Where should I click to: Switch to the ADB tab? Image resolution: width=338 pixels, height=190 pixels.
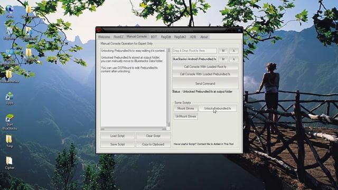193,37
